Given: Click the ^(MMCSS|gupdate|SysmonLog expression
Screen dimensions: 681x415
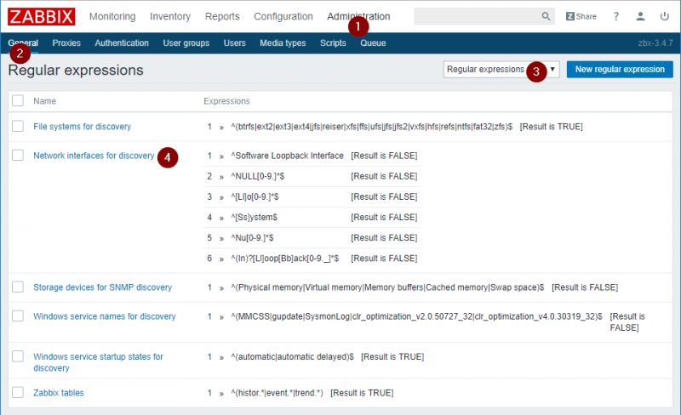Looking at the screenshot, I should tap(416, 316).
